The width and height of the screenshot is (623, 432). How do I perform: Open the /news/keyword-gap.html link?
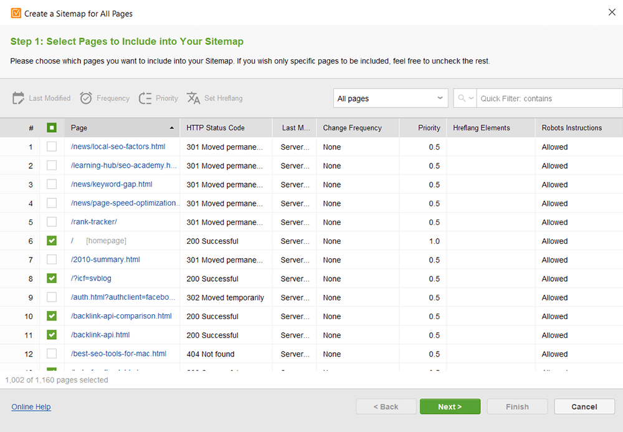coord(112,185)
